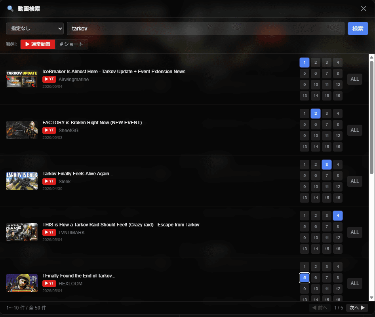Select slot 5 for HEXLOOM video
Image resolution: width=375 pixels, height=317 pixels.
point(305,277)
